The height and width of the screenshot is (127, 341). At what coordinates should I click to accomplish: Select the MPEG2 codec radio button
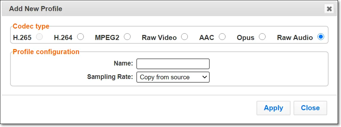click(127, 37)
